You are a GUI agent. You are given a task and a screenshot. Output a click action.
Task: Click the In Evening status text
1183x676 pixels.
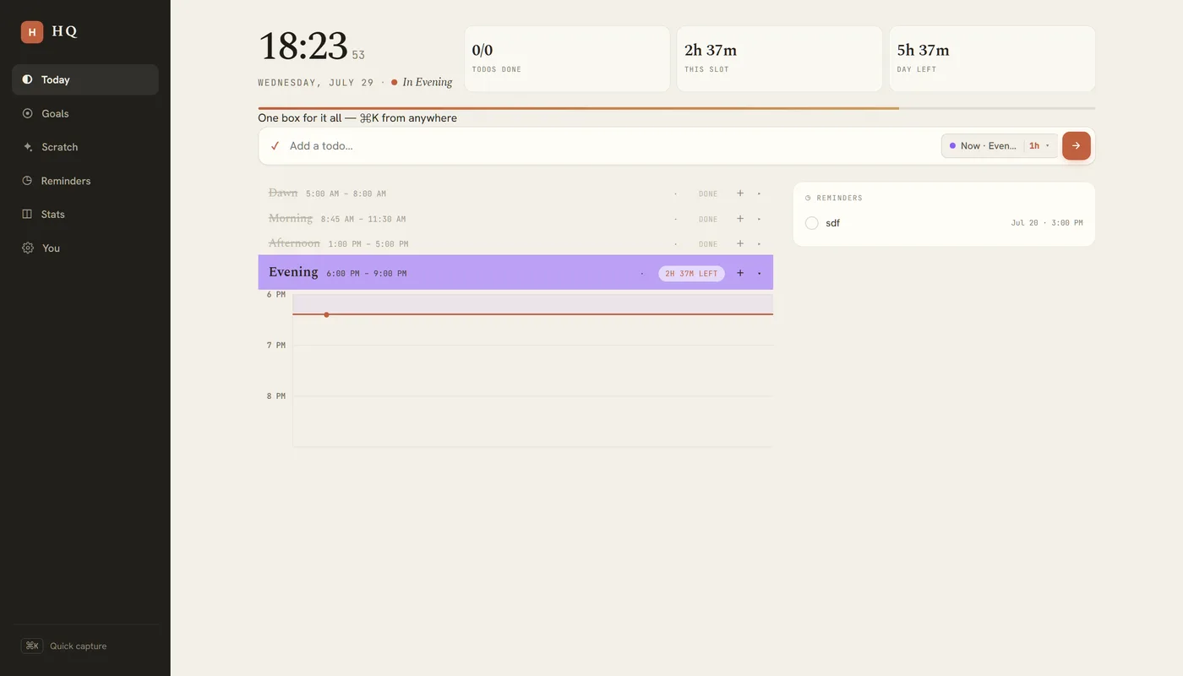pos(428,82)
